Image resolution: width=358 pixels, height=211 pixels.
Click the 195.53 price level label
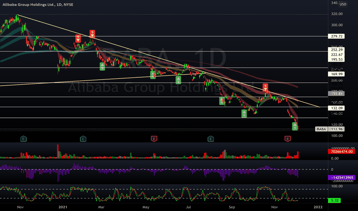[x=336, y=59]
